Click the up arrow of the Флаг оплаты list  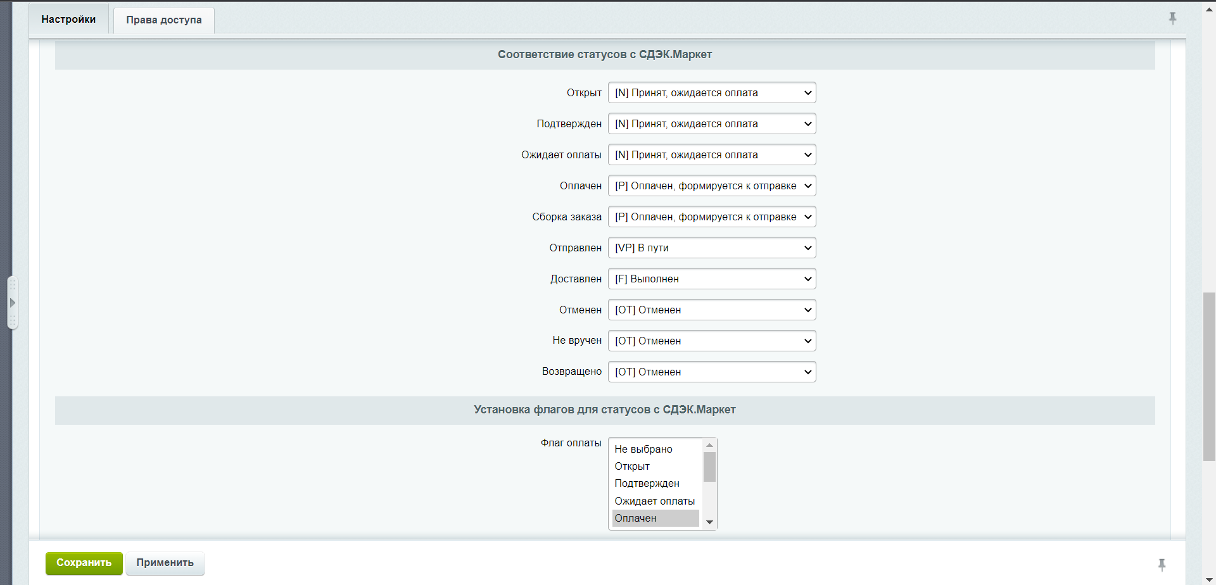click(709, 445)
